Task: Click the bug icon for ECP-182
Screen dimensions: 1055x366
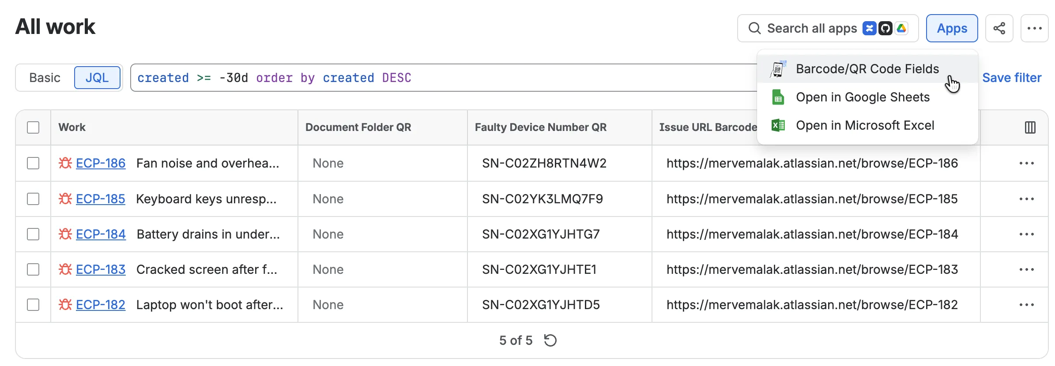Action: tap(65, 305)
